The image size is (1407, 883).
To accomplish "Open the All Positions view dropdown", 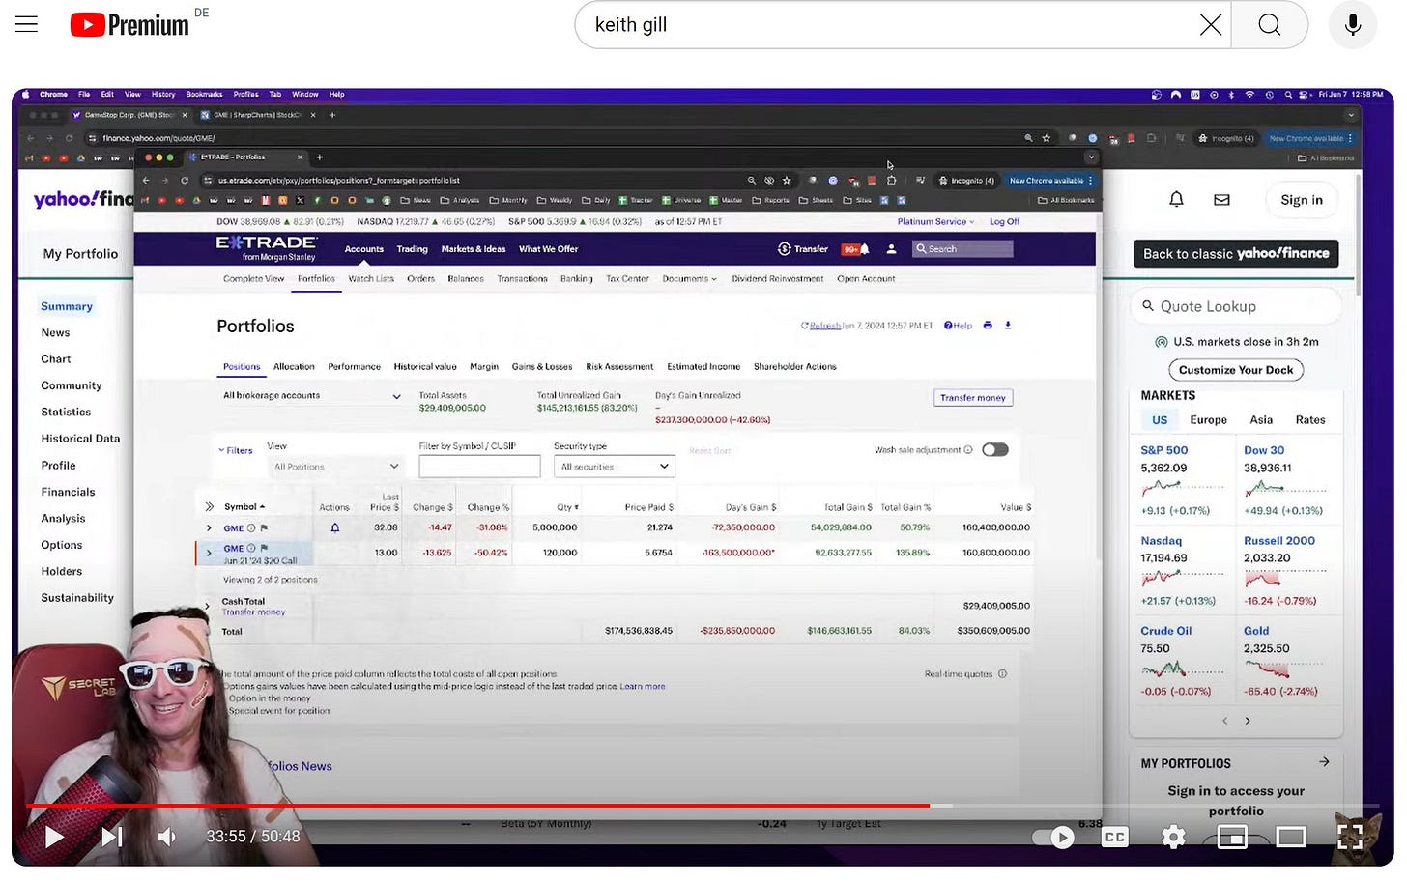I will click(x=334, y=467).
